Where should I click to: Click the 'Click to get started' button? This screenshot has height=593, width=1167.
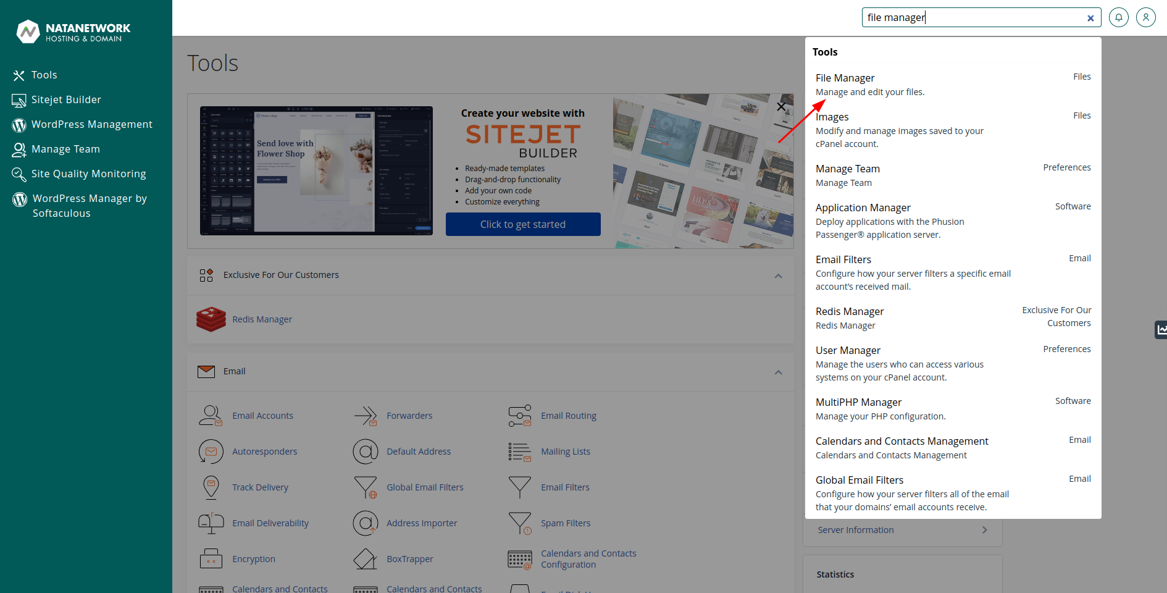tap(523, 224)
